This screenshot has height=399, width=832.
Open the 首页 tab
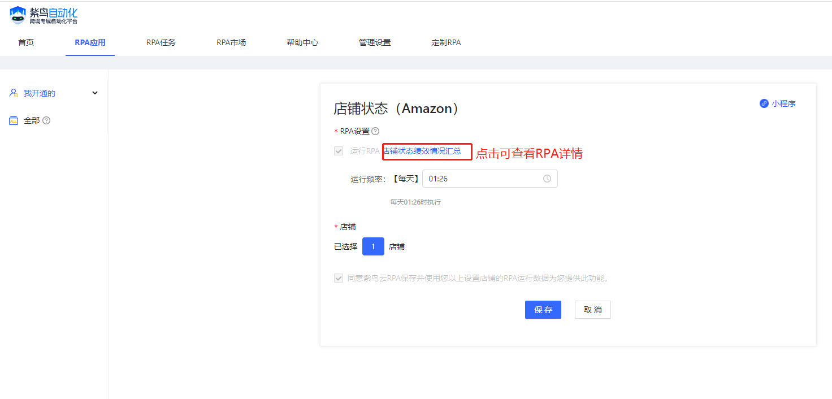26,42
